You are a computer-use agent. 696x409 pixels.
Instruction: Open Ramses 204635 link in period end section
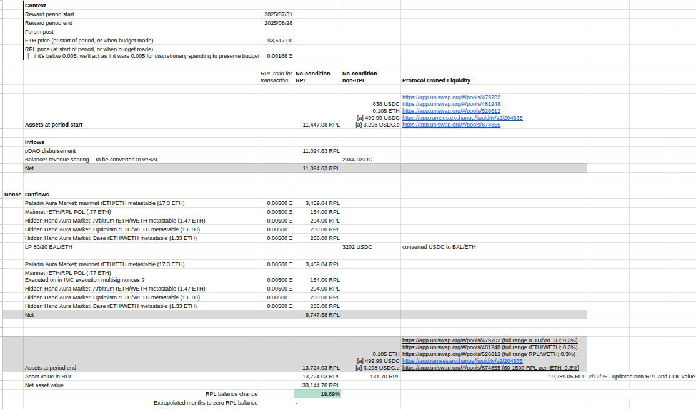[x=462, y=361]
